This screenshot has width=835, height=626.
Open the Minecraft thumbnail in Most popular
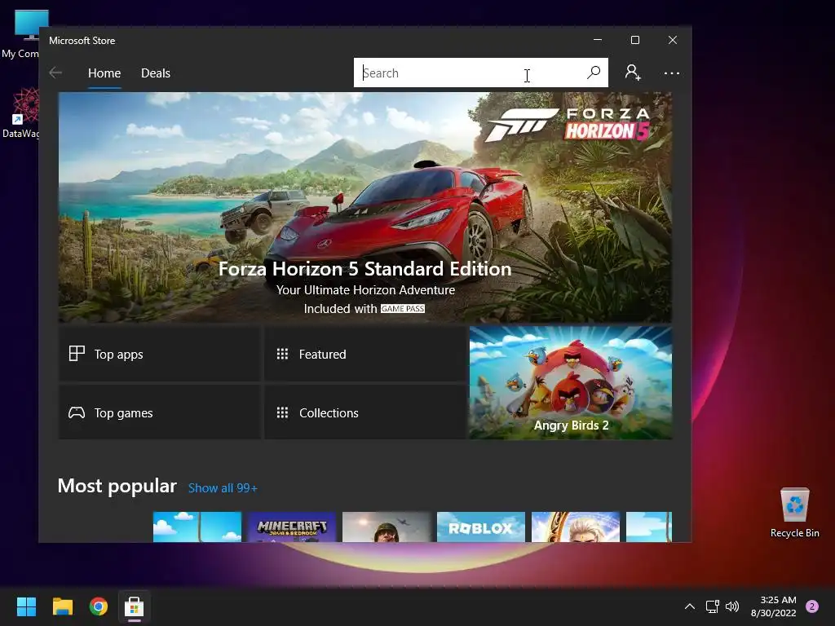pyautogui.click(x=292, y=527)
